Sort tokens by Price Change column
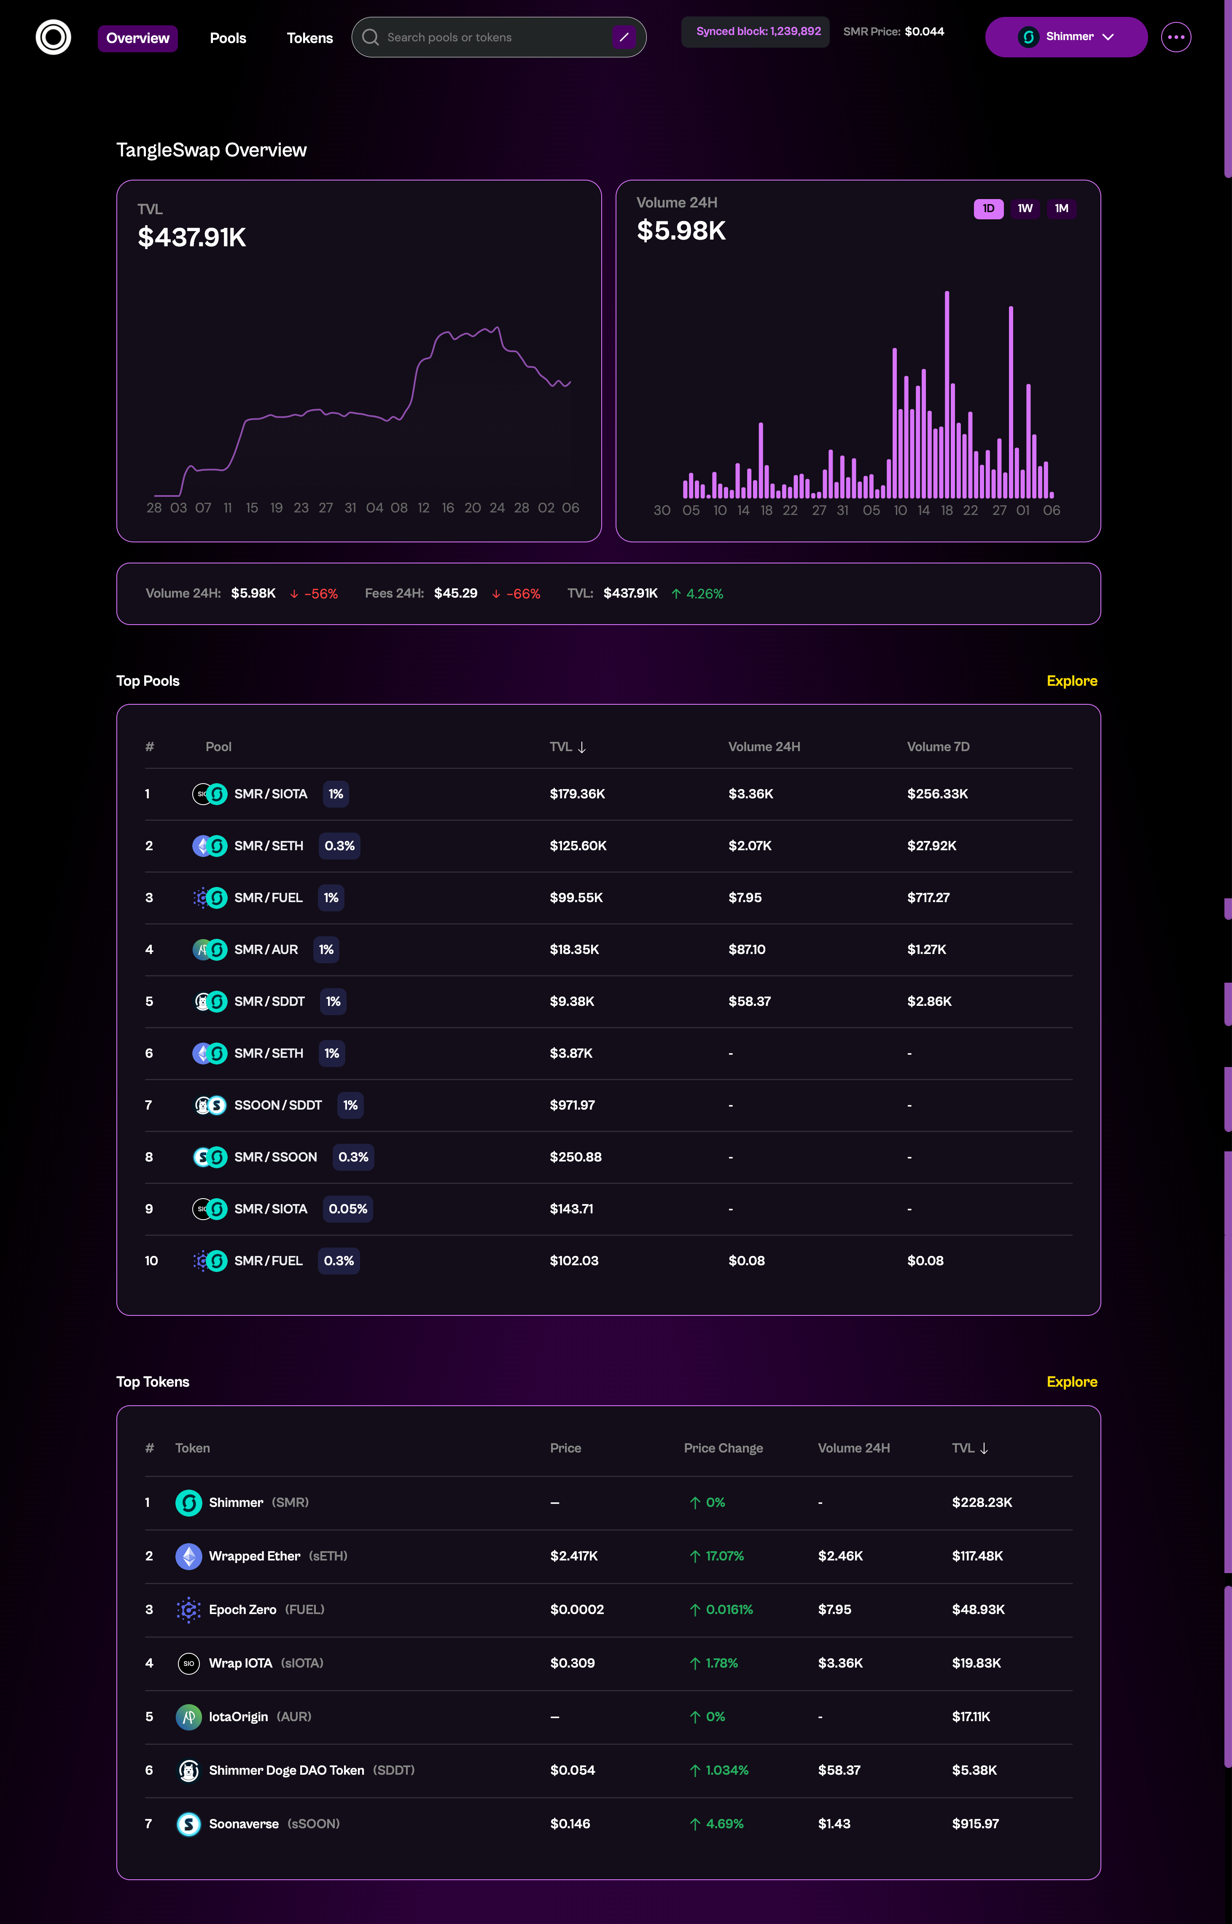Viewport: 1232px width, 1924px height. click(723, 1448)
